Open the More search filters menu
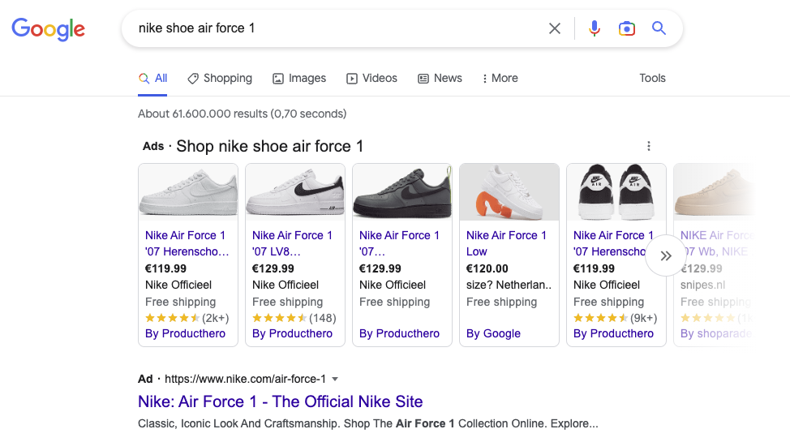The height and width of the screenshot is (442, 790). pos(500,78)
